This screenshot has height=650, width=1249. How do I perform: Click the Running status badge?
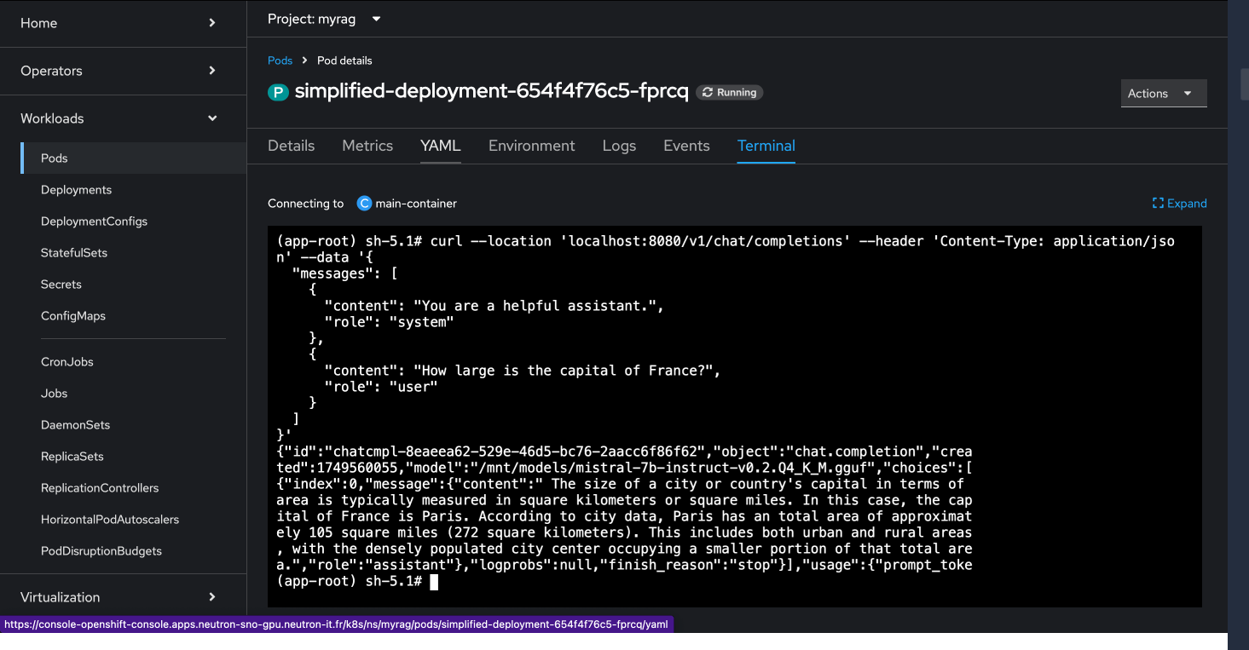tap(729, 92)
